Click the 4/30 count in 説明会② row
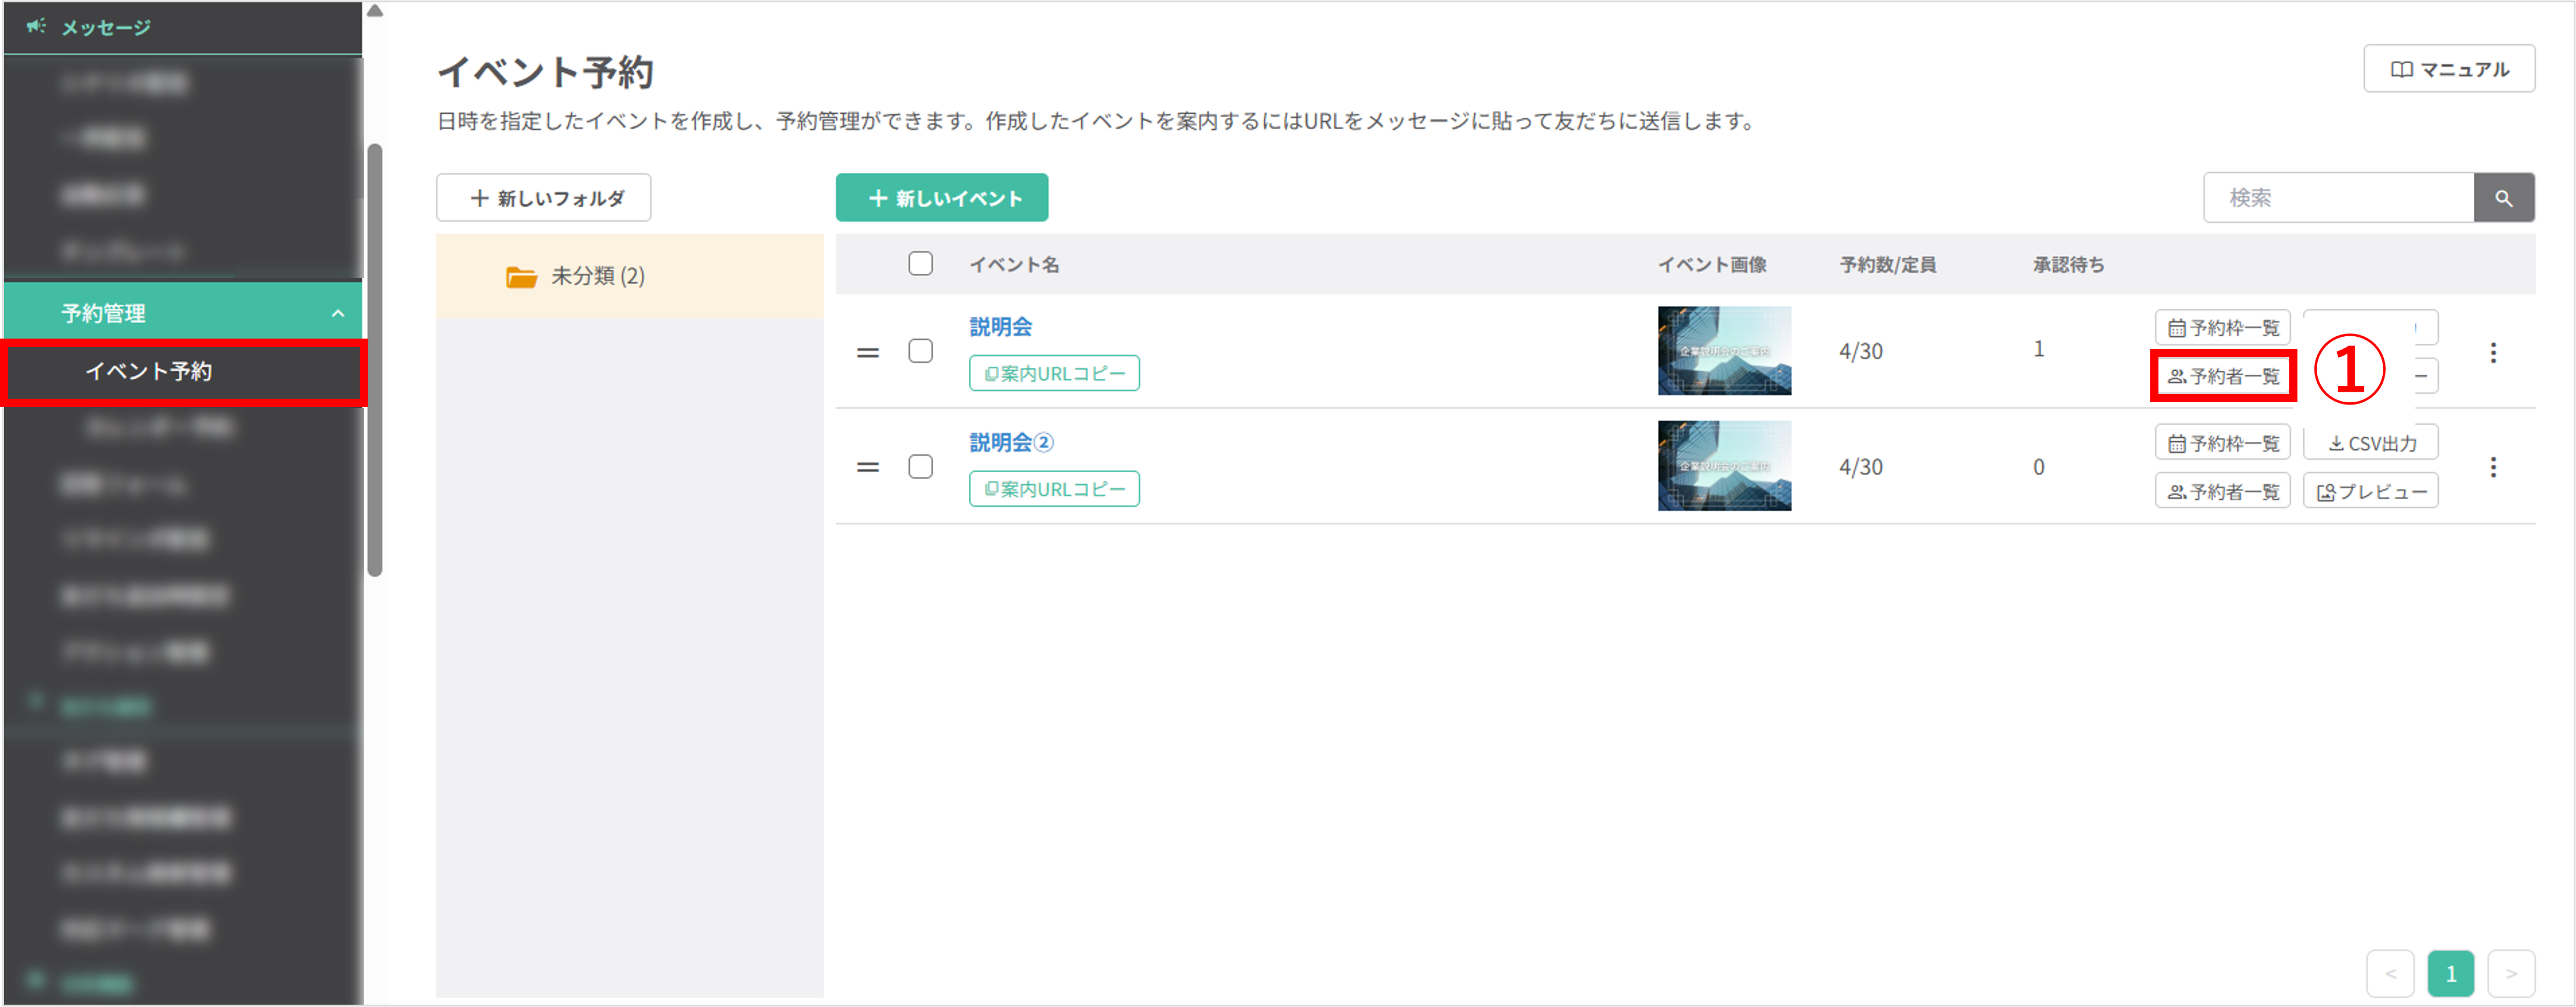The height and width of the screenshot is (1007, 2576). [1860, 467]
